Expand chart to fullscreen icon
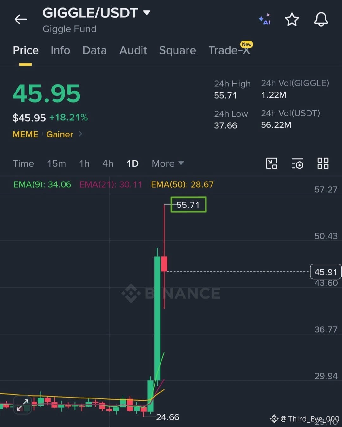The height and width of the screenshot is (427, 342). tap(22, 405)
